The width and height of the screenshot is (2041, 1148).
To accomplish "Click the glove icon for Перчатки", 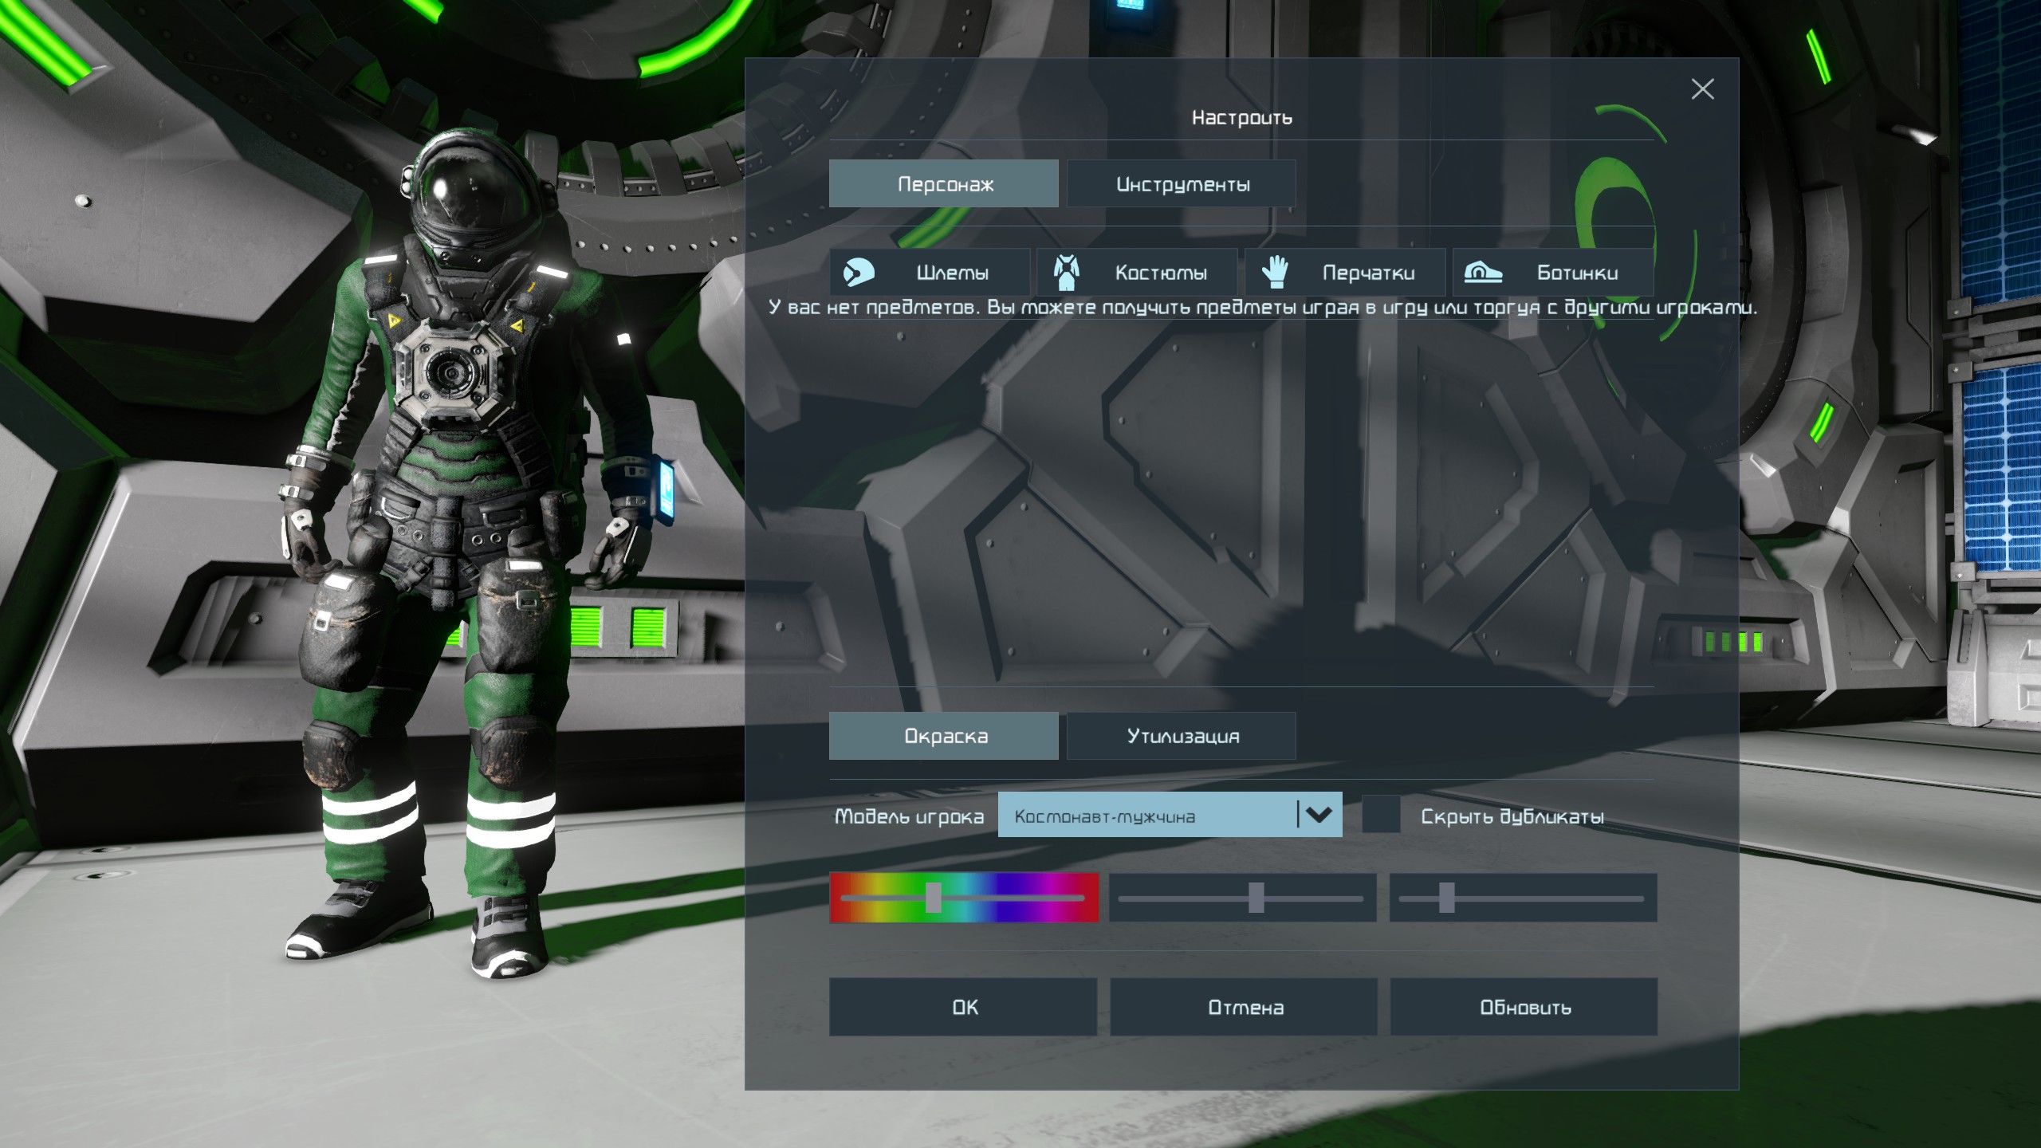I will coord(1275,273).
